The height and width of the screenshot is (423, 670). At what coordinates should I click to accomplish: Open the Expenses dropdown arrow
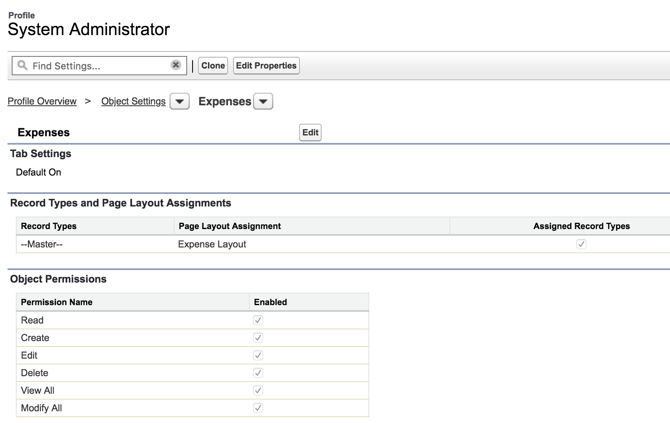pos(264,101)
